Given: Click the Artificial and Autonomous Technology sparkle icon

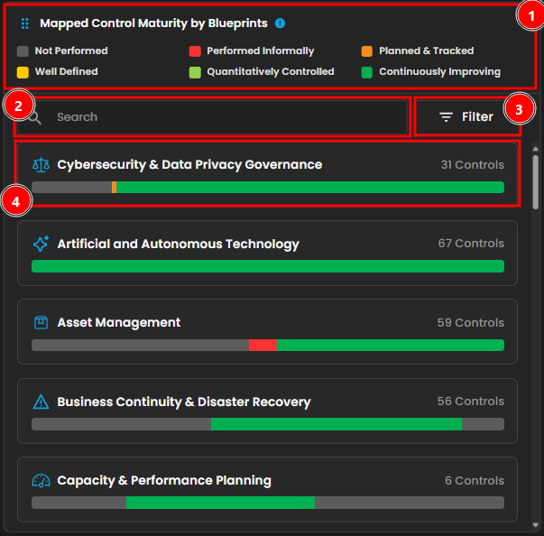Looking at the screenshot, I should pos(41,244).
